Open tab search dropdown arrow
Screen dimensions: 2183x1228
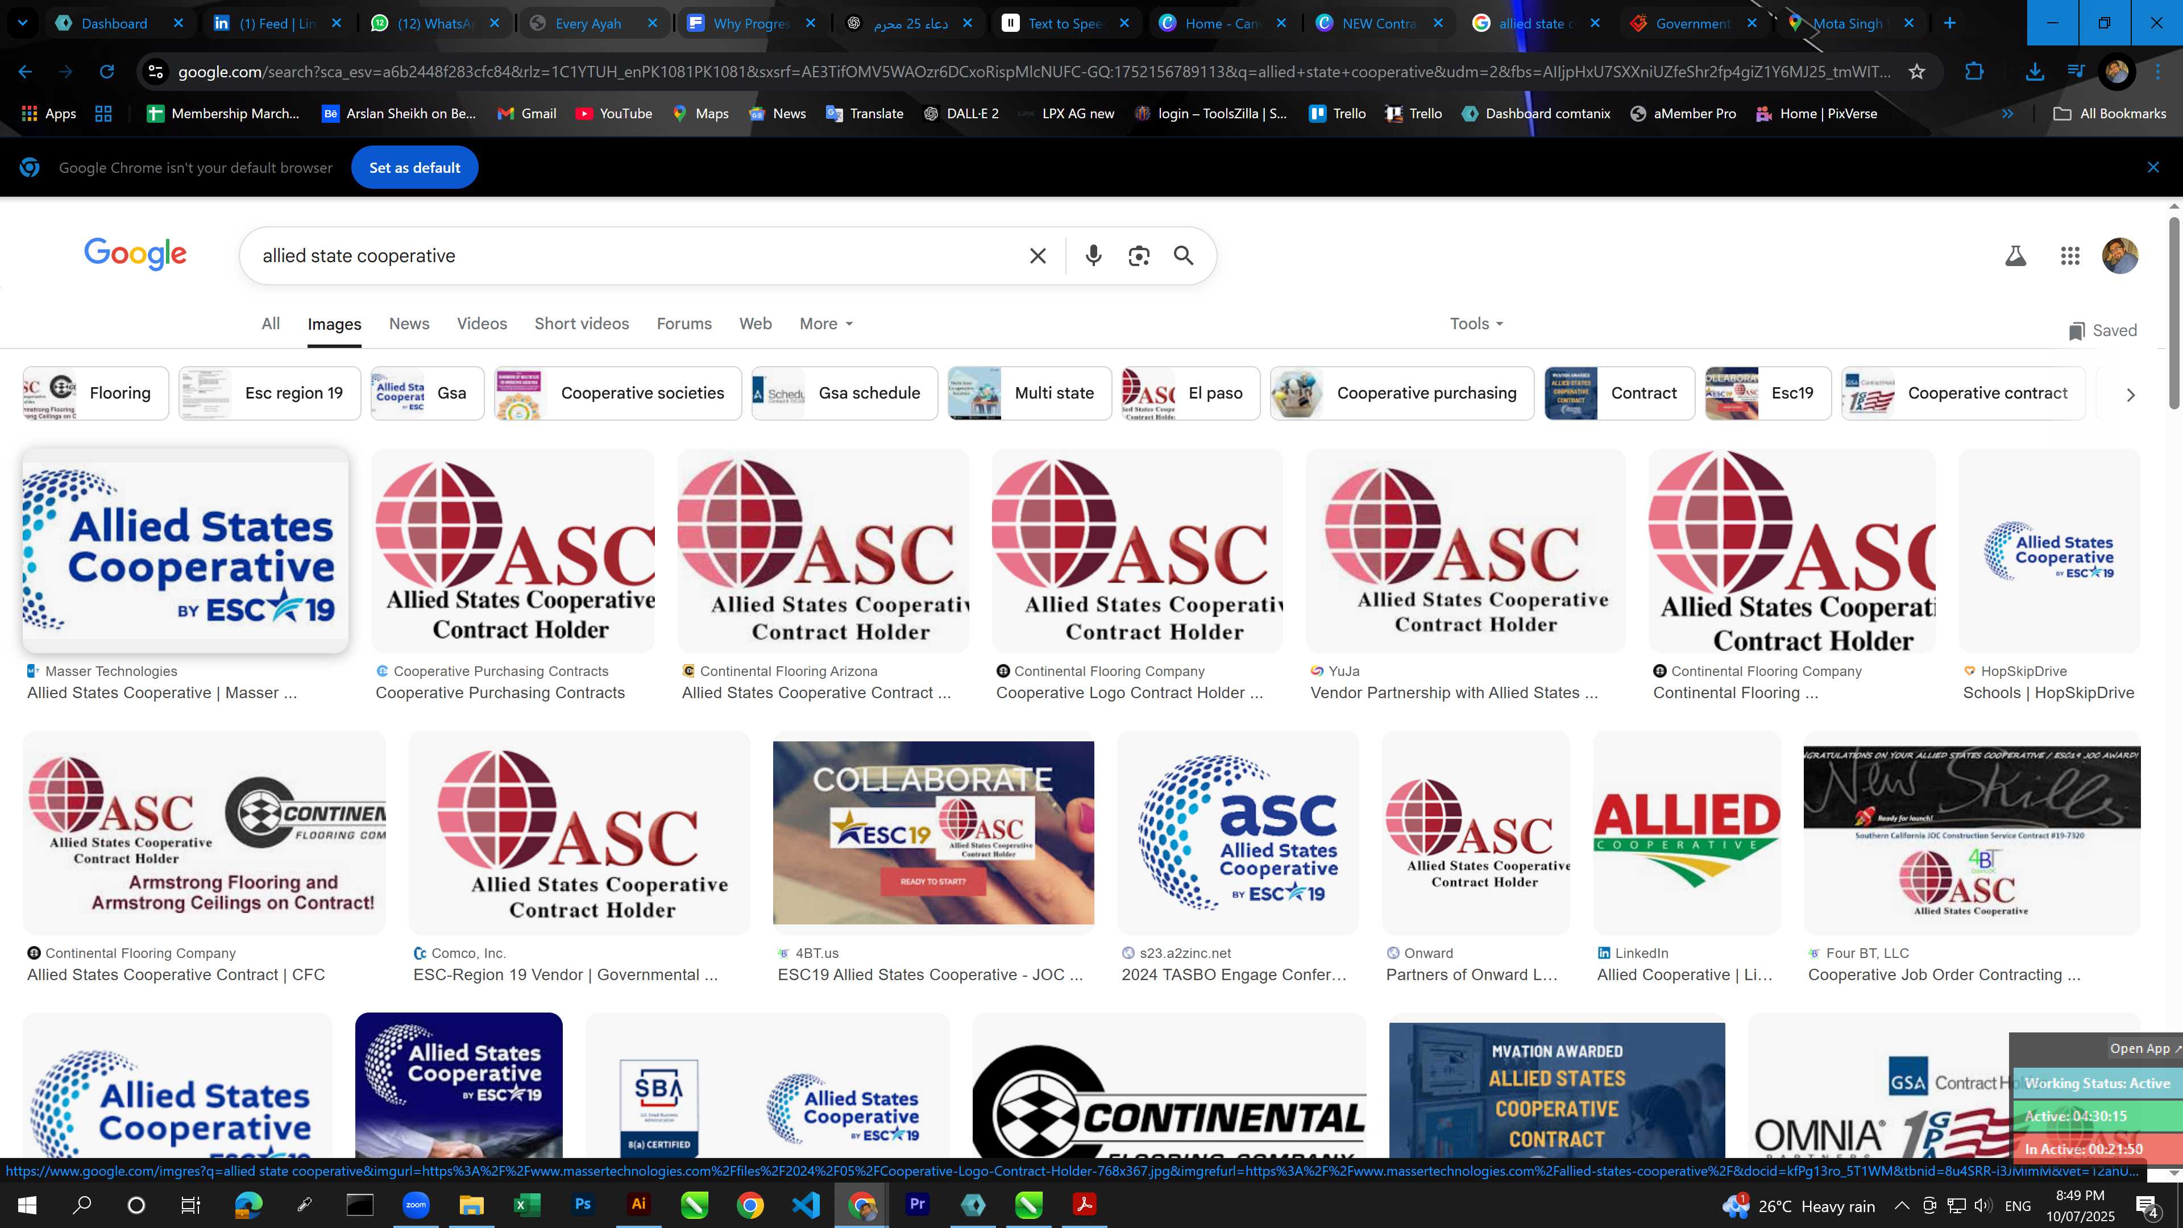[x=23, y=23]
